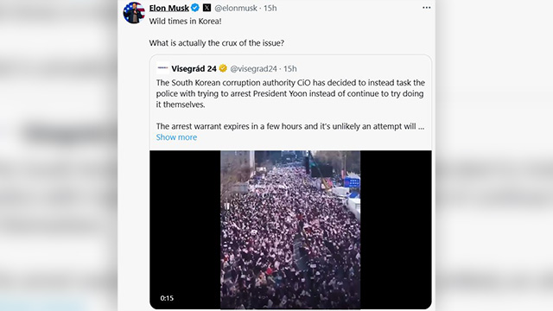The width and height of the screenshot is (553, 311).
Task: Click the @visegrad24 handle
Action: point(253,69)
